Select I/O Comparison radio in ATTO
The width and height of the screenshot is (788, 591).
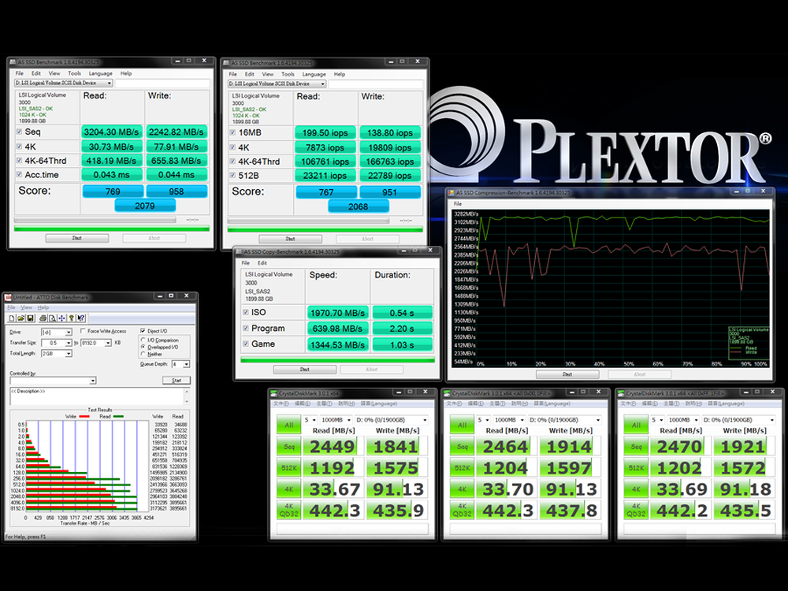tap(143, 340)
